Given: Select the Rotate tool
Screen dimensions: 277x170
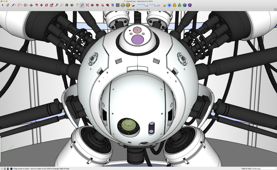Looking at the screenshot, I should [x=47, y=5].
